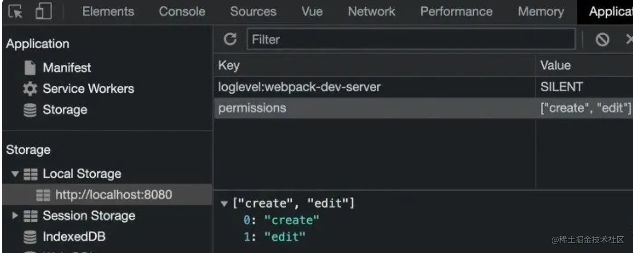Click array entry 0: "create" in preview

pyautogui.click(x=282, y=220)
